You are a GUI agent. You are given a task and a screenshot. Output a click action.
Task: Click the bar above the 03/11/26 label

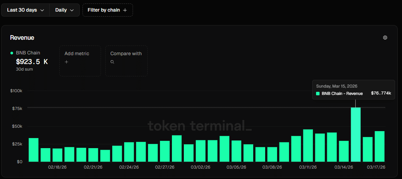tap(308, 146)
